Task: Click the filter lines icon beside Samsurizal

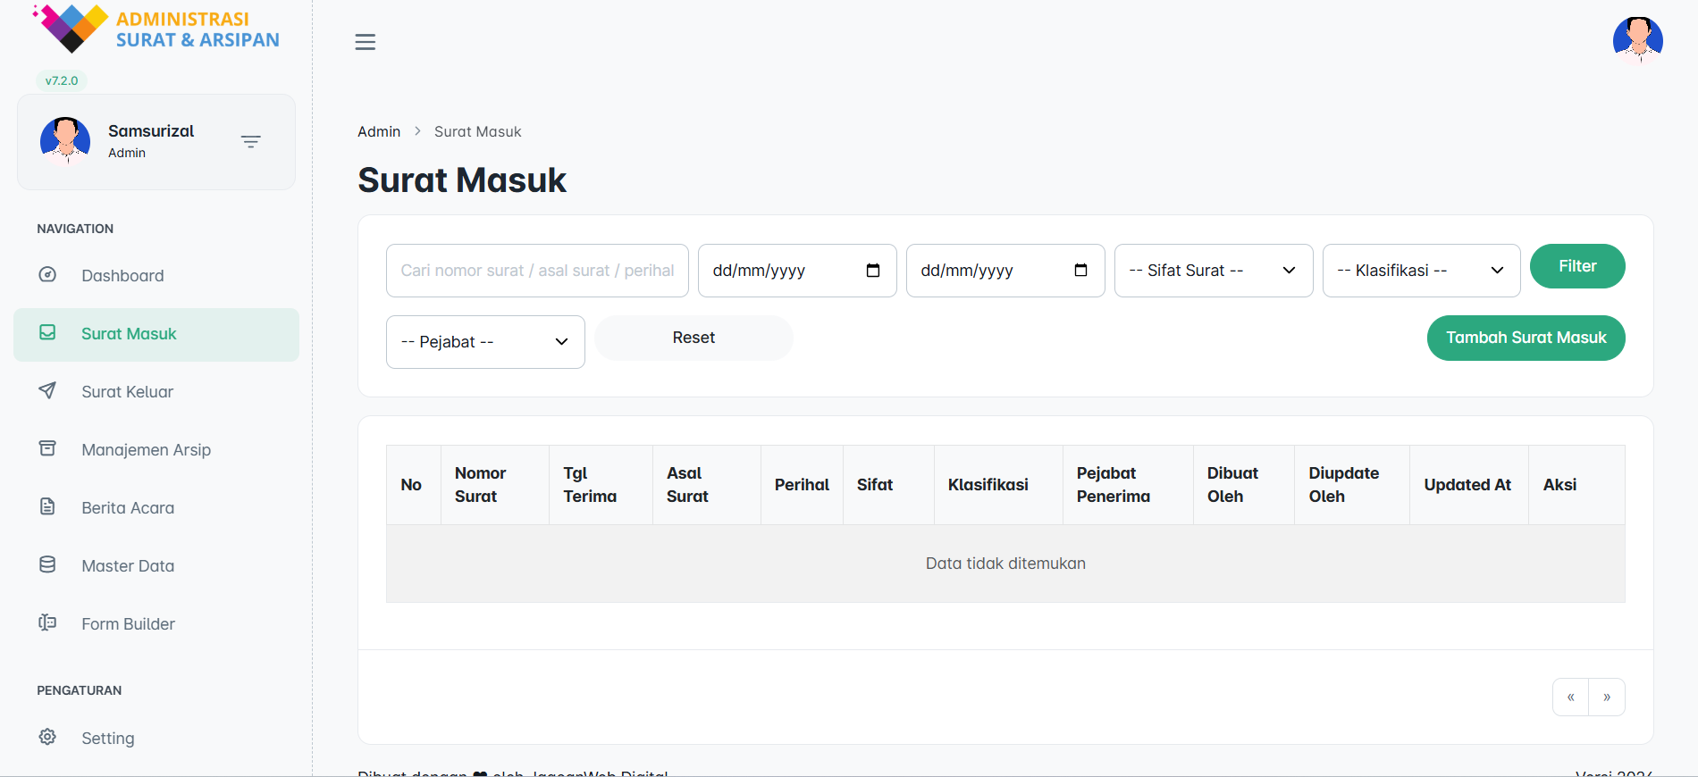Action: pyautogui.click(x=250, y=142)
